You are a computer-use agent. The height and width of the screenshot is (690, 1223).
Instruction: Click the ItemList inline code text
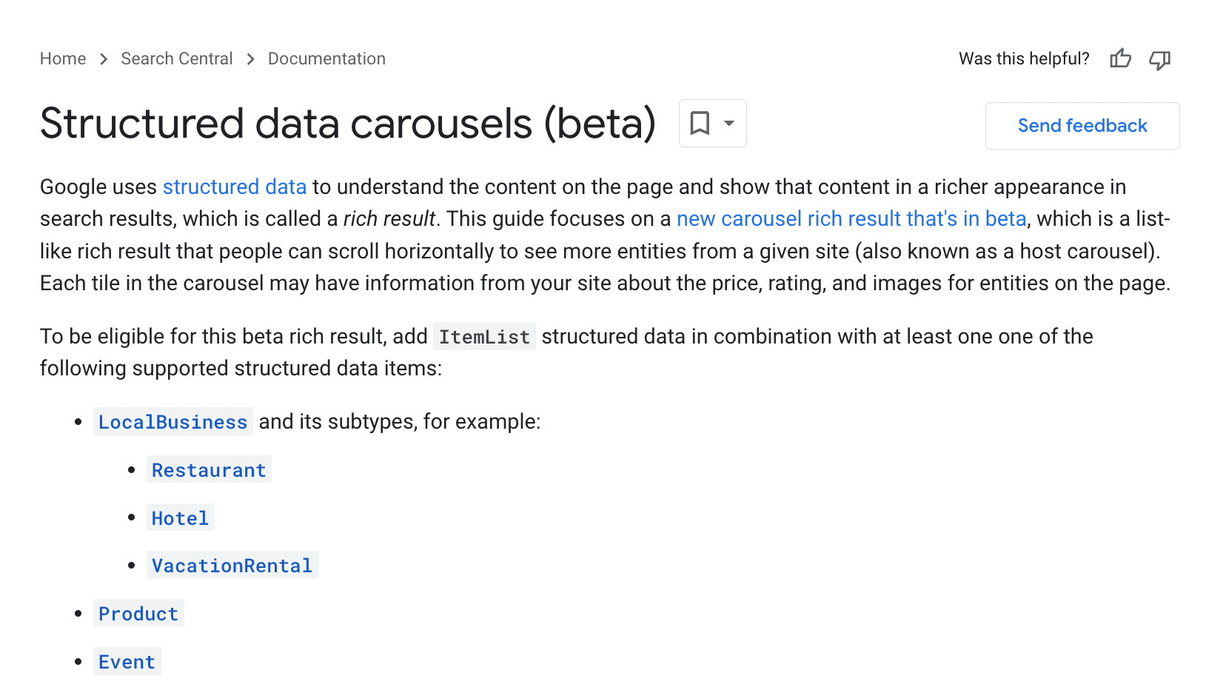coord(484,337)
